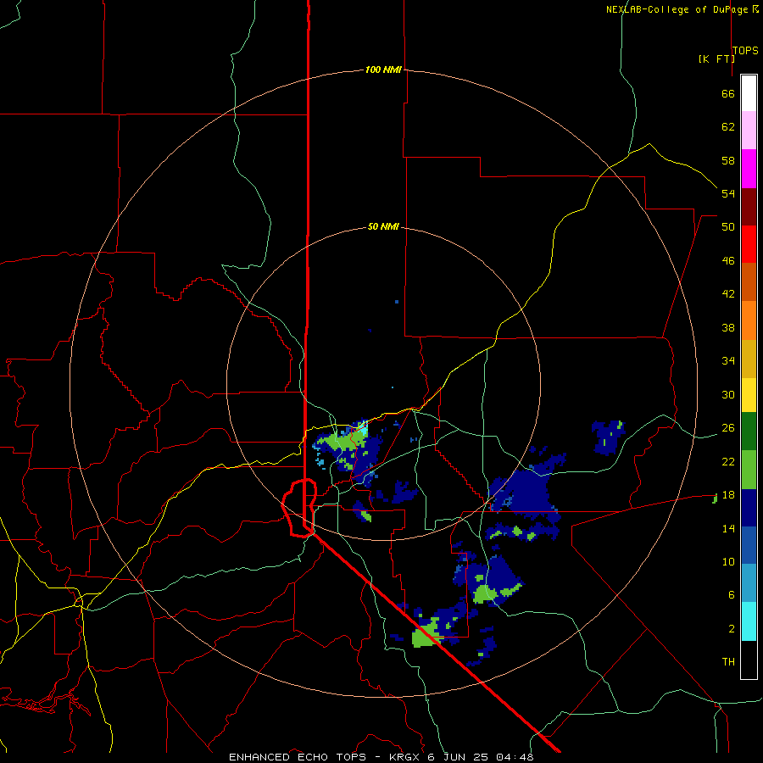Click the 2 value on the legend
This screenshot has width=763, height=763.
click(x=731, y=629)
